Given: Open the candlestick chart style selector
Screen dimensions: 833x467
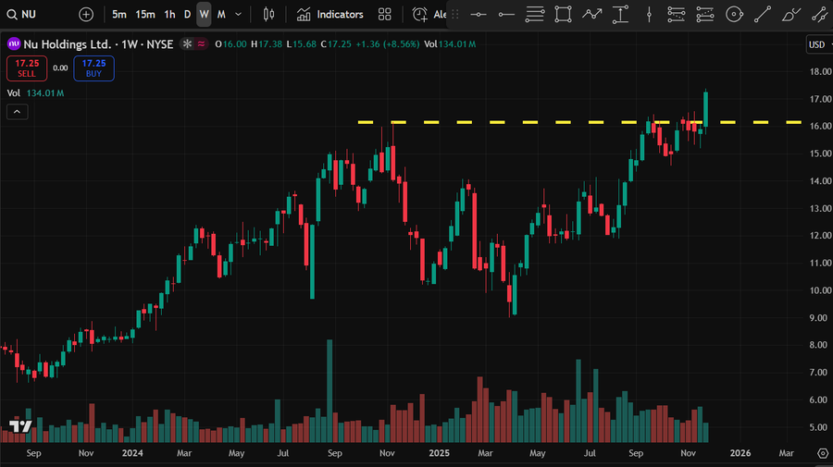Looking at the screenshot, I should coord(269,15).
